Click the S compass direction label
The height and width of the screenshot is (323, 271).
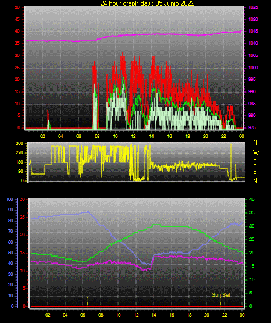(255, 162)
